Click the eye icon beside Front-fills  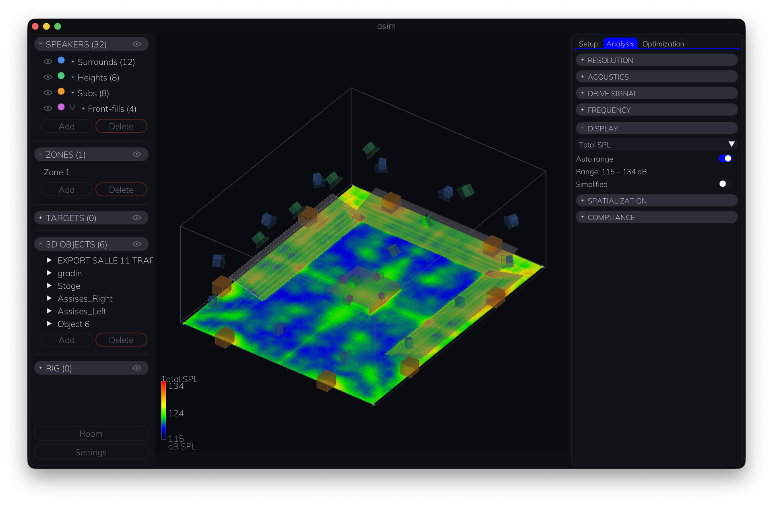point(48,109)
